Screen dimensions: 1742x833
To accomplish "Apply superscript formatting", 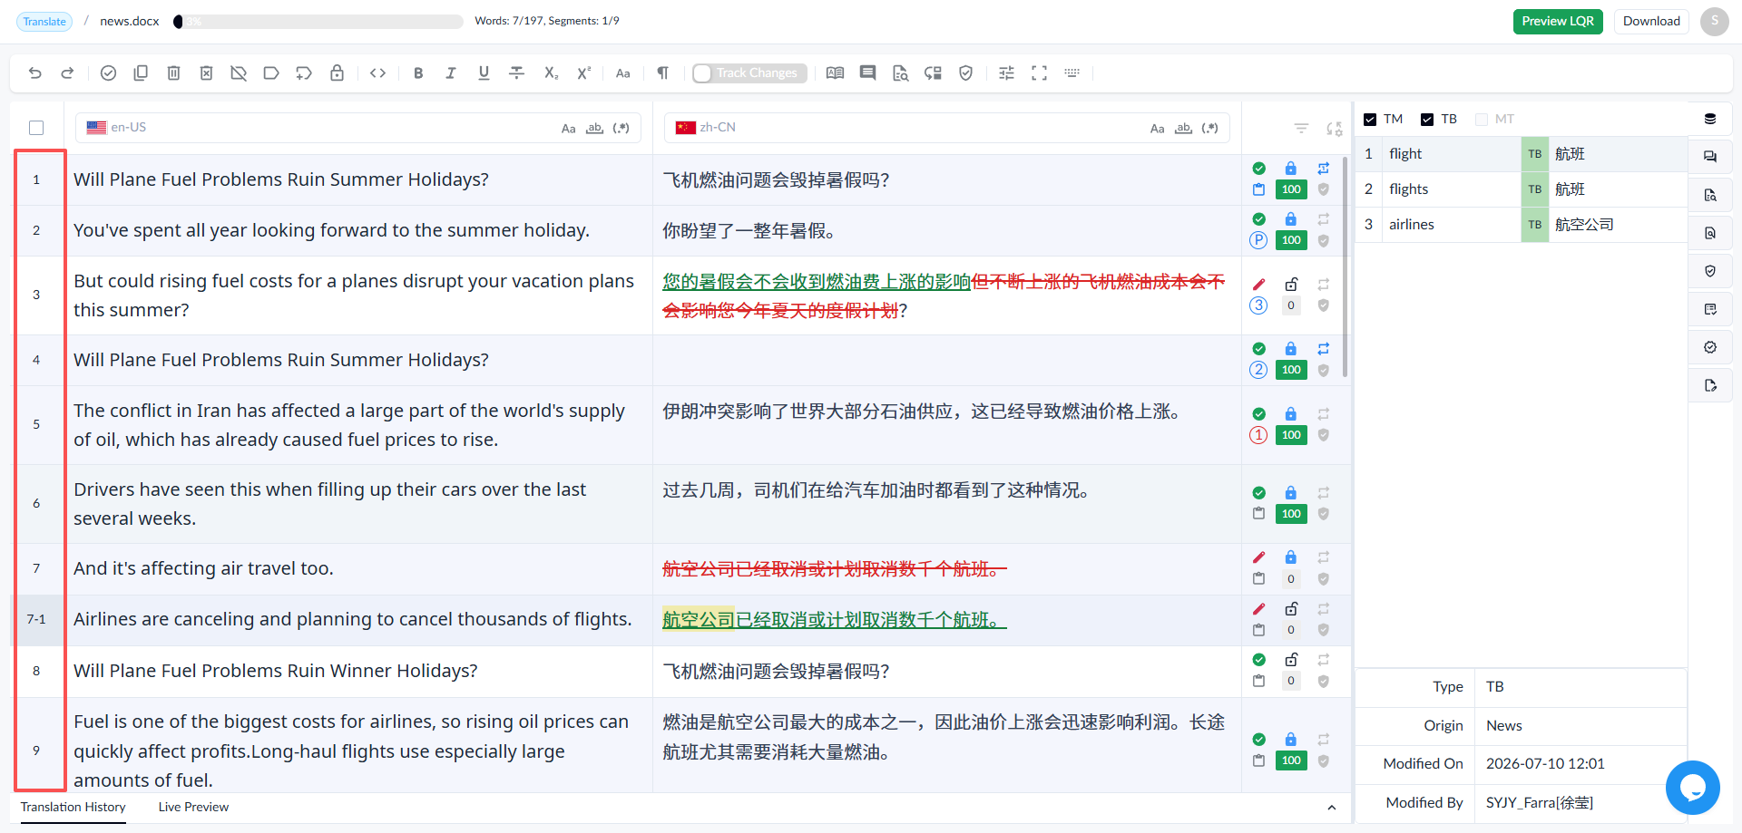I will (x=583, y=73).
